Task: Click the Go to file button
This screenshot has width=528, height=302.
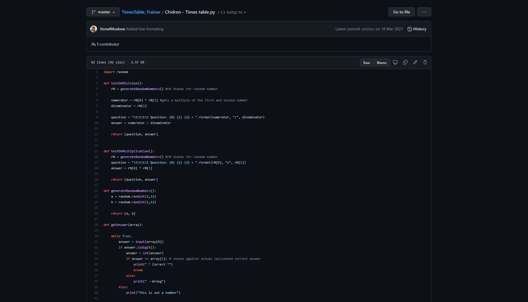Action: coord(402,12)
